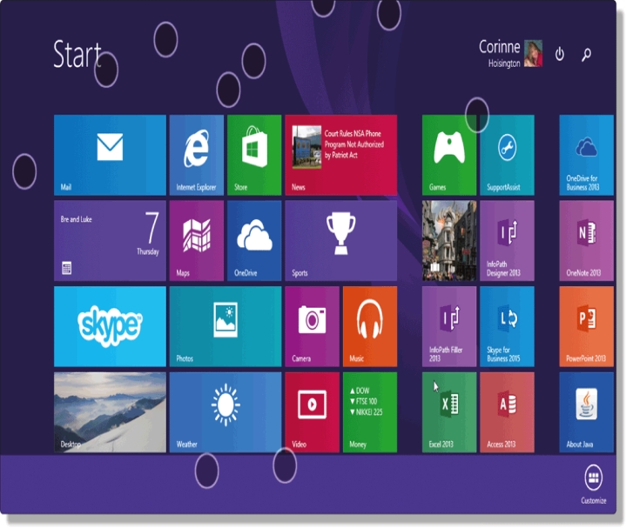Launch InfoPath Designer 2013

pyautogui.click(x=507, y=241)
